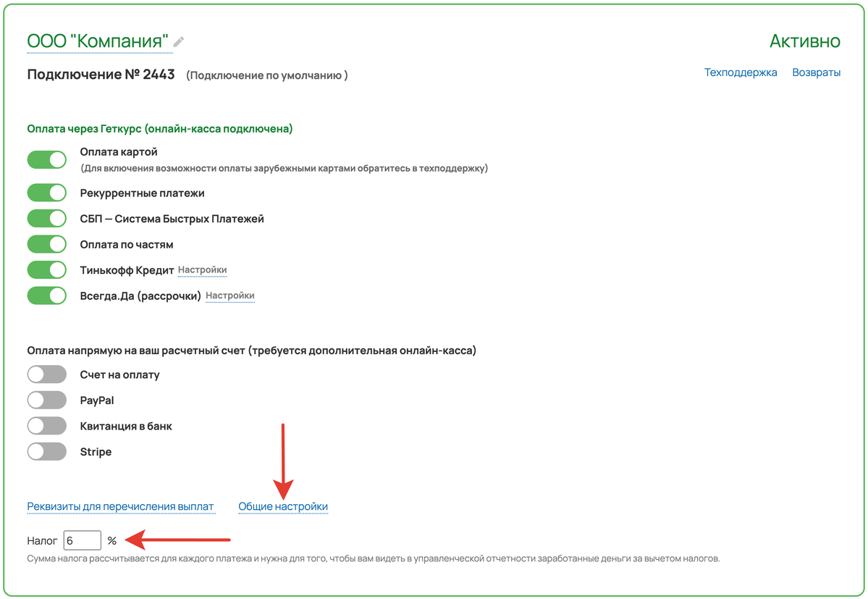
Task: Open the Техподдержка link
Action: tap(740, 72)
